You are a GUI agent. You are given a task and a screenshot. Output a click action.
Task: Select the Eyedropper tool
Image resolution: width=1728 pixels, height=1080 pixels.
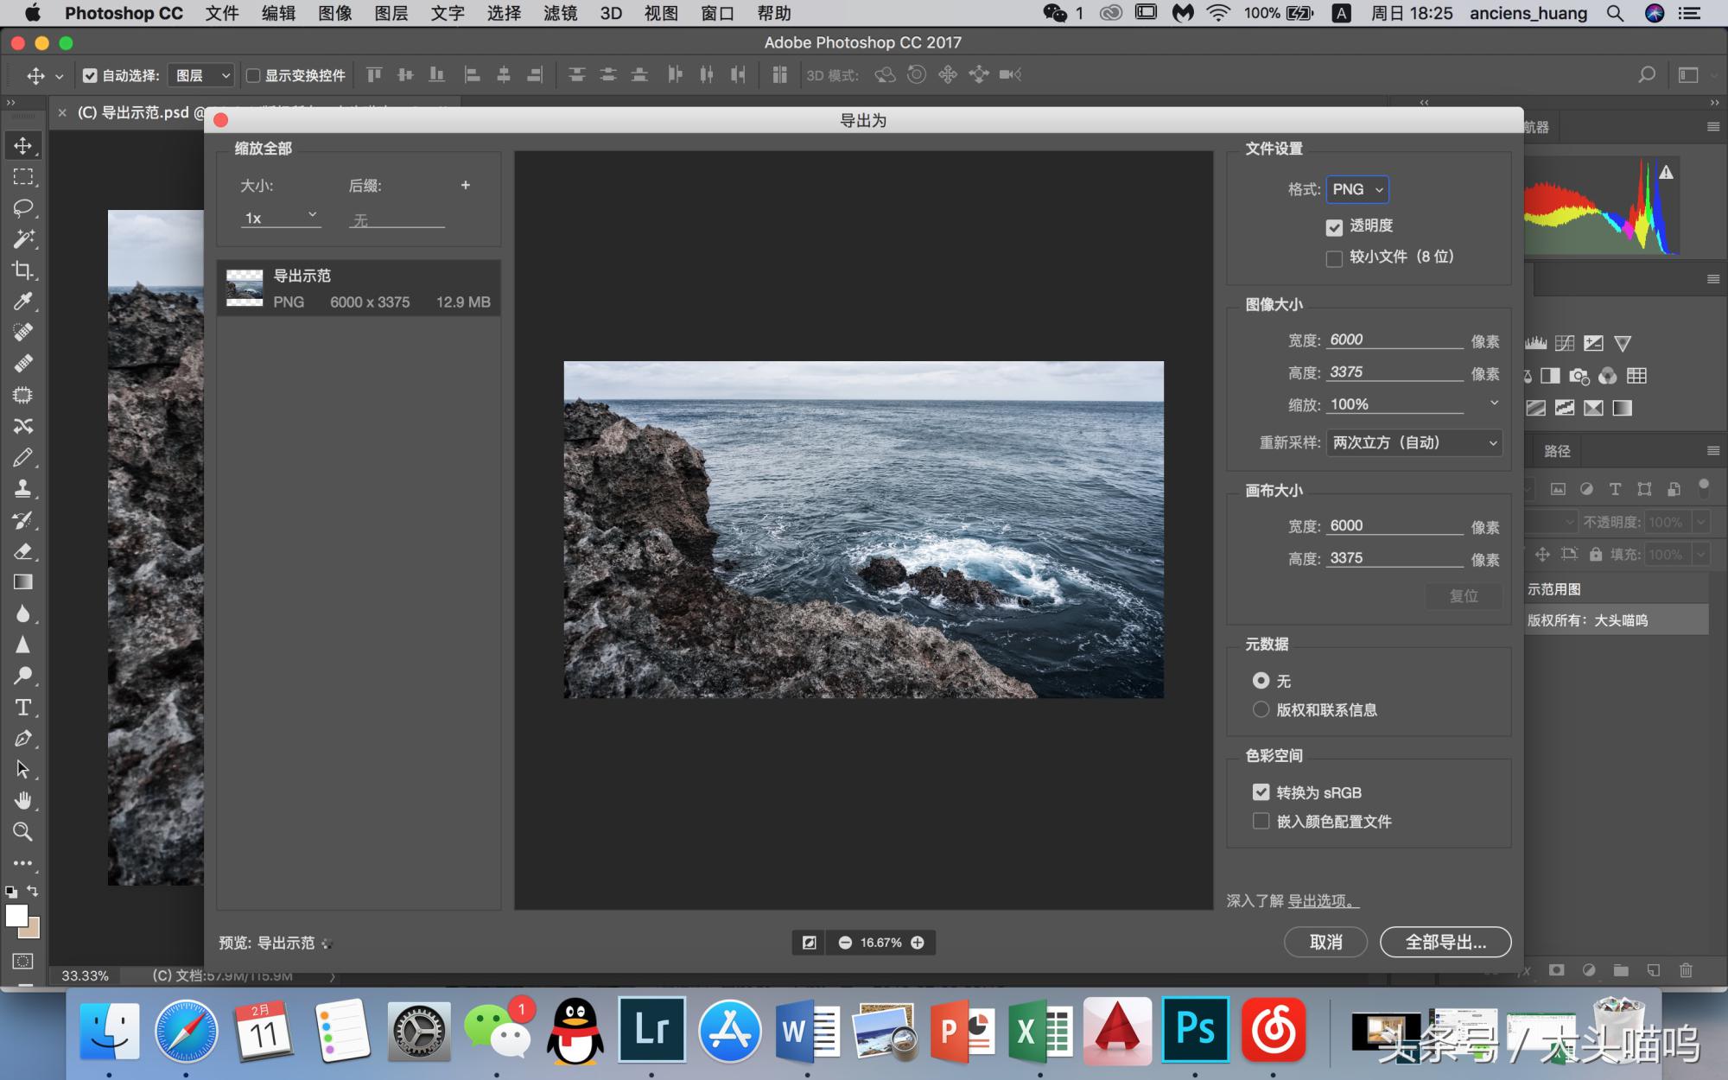click(23, 302)
